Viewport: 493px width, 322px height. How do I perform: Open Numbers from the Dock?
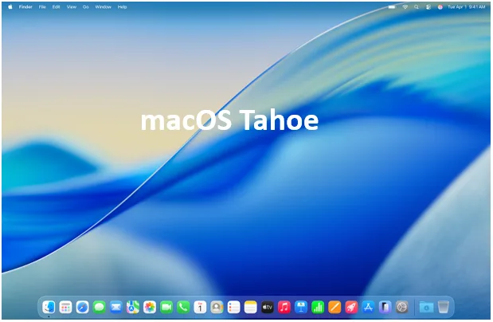click(x=318, y=307)
